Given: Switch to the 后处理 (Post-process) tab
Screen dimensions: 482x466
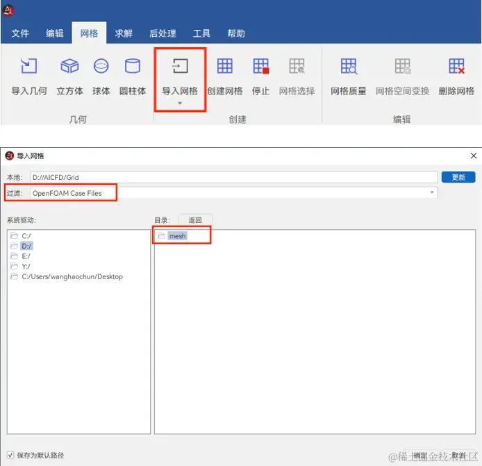Looking at the screenshot, I should [163, 33].
